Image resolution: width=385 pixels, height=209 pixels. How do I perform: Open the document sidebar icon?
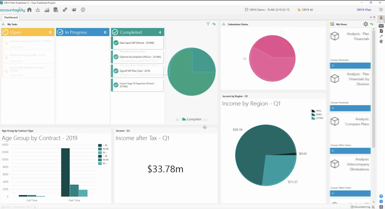(x=381, y=31)
